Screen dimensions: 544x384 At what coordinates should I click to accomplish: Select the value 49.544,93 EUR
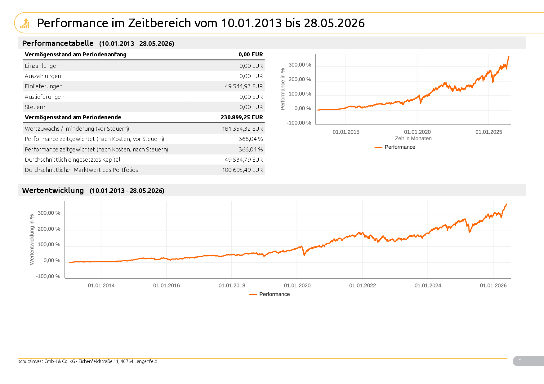pyautogui.click(x=244, y=86)
